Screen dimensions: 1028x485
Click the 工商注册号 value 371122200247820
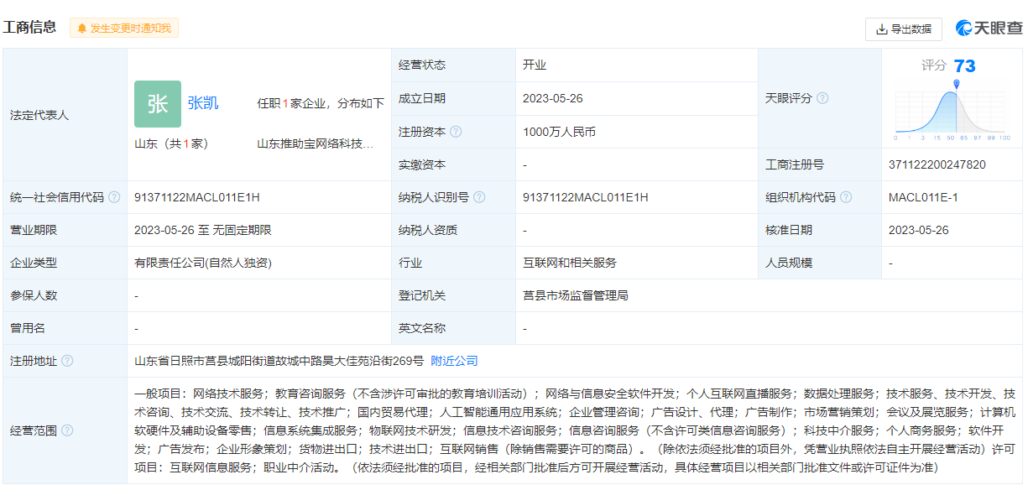937,164
